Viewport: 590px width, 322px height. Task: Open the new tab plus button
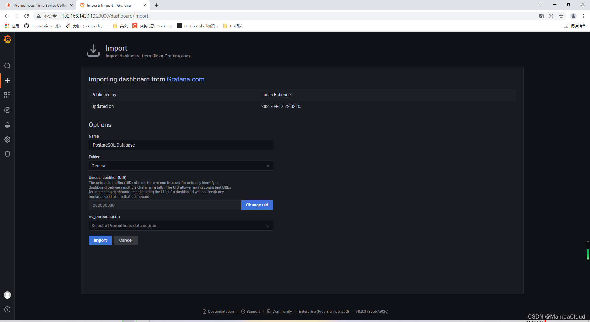(x=156, y=5)
